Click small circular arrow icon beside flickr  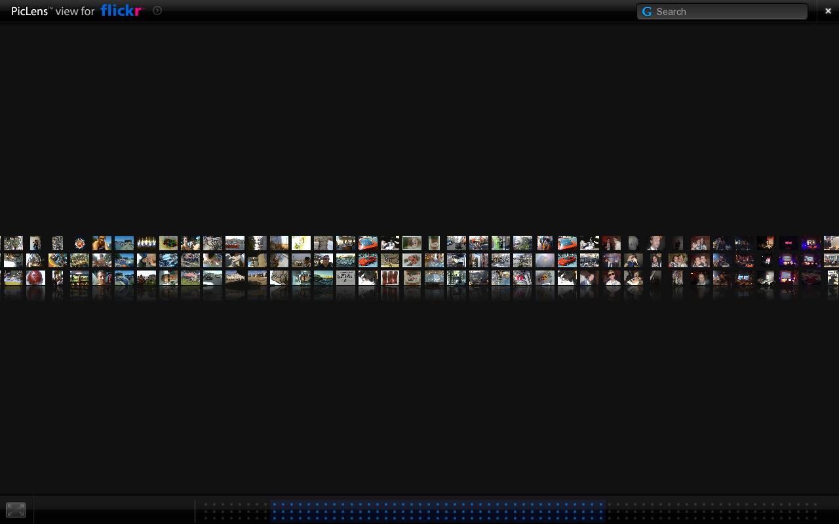(157, 10)
